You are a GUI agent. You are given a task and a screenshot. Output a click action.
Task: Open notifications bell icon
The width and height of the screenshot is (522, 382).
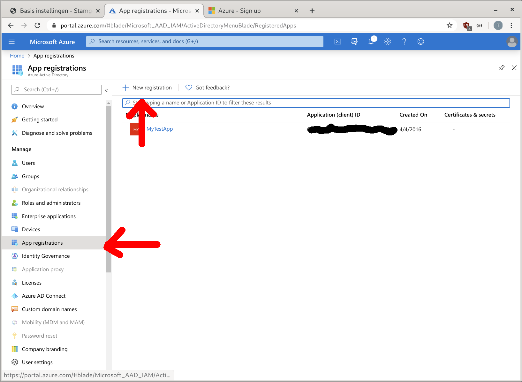click(371, 42)
